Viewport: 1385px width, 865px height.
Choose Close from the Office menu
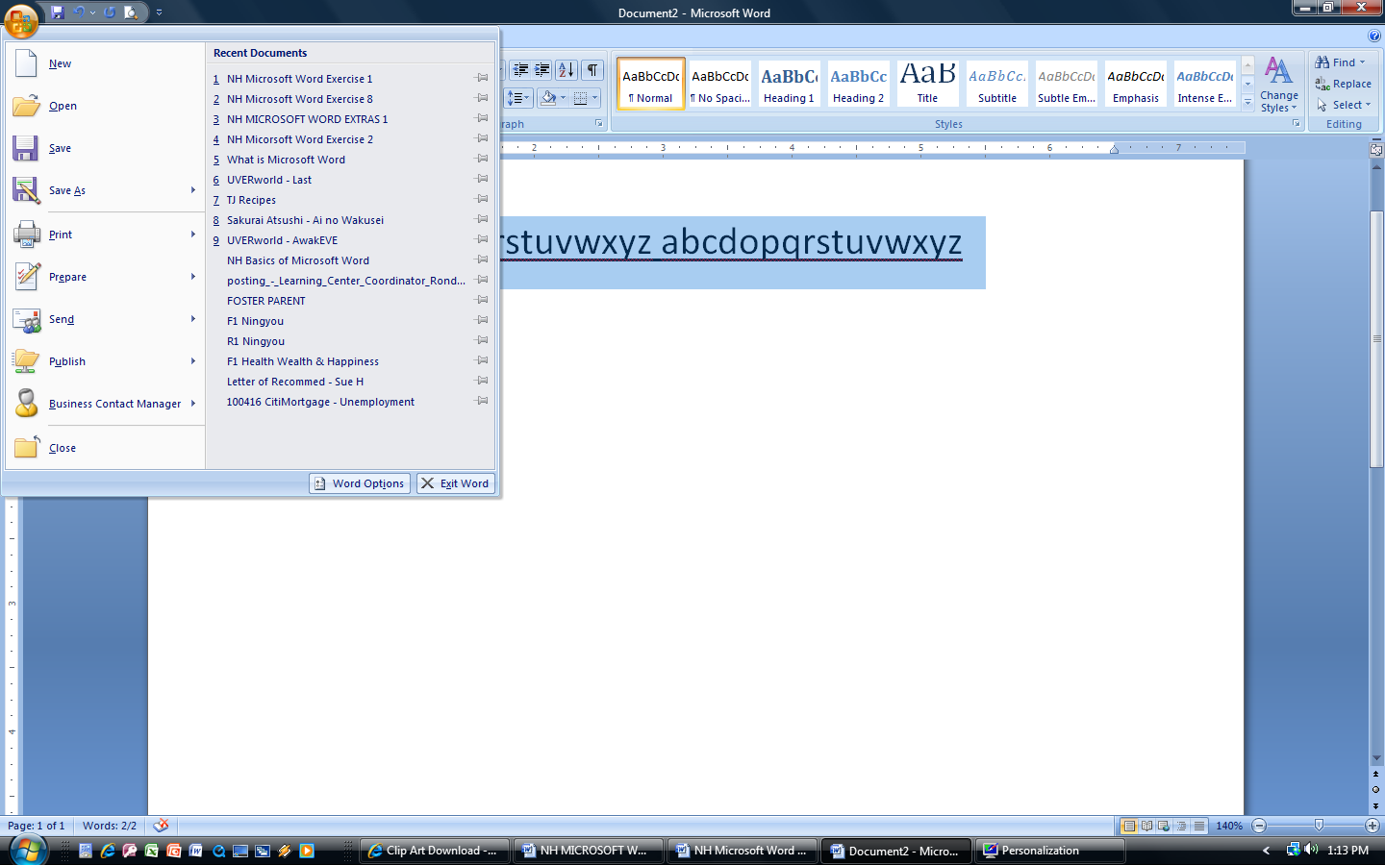click(105, 448)
